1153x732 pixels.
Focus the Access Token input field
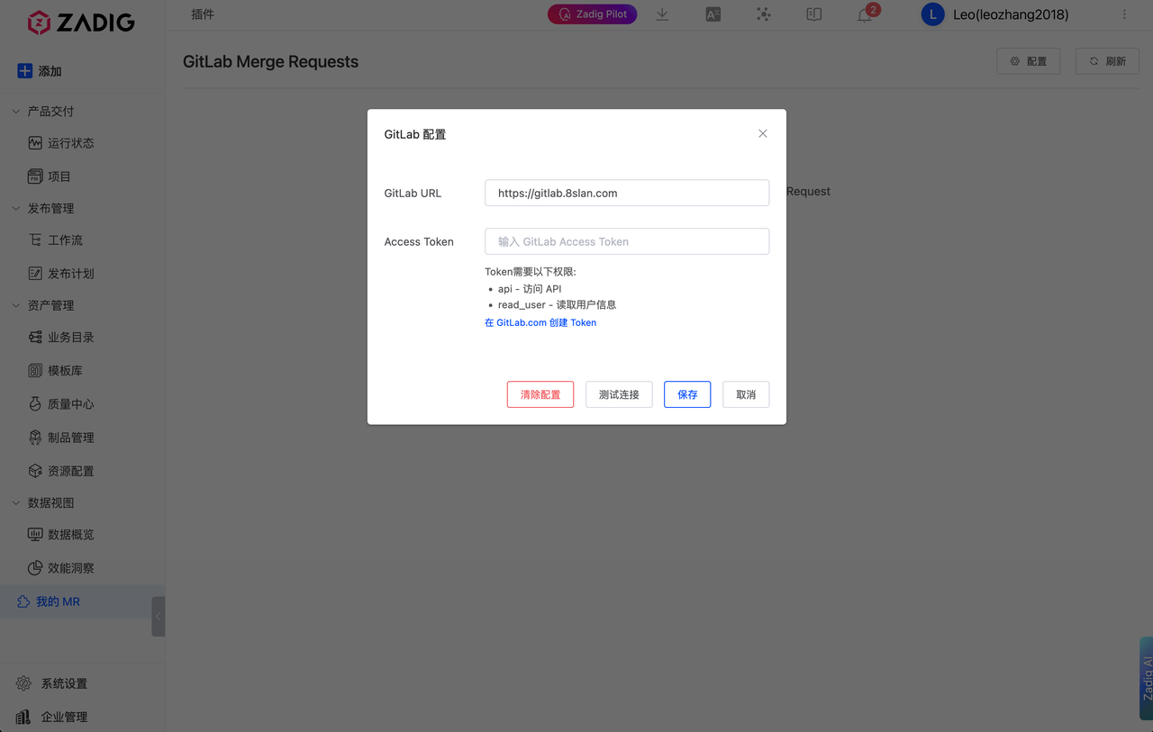point(627,241)
